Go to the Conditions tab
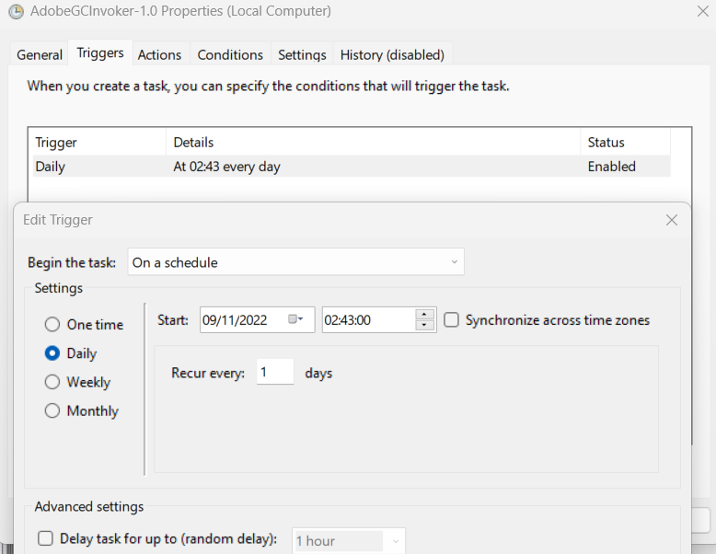The image size is (716, 554). coord(230,55)
